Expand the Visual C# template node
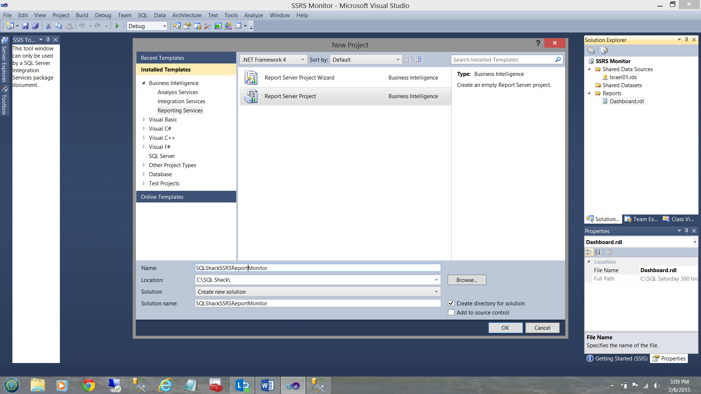This screenshot has width=701, height=394. pos(144,128)
